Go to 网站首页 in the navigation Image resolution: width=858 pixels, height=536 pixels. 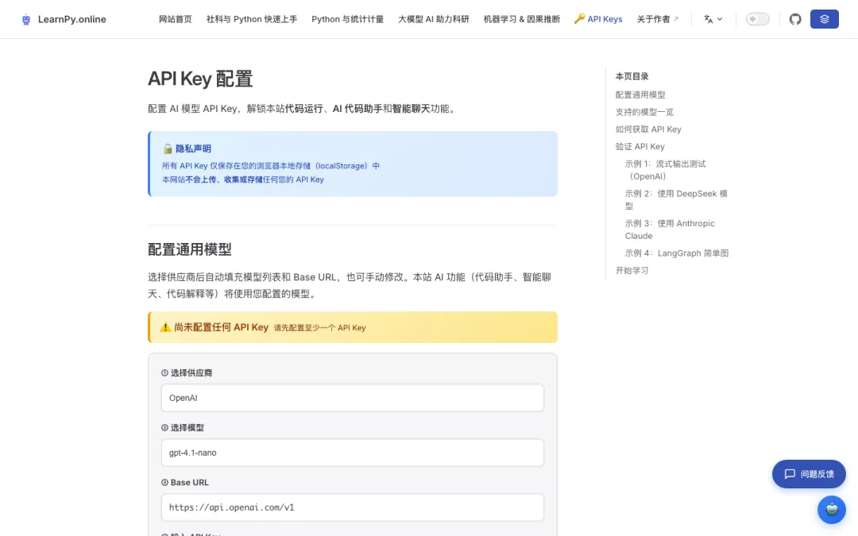click(175, 19)
